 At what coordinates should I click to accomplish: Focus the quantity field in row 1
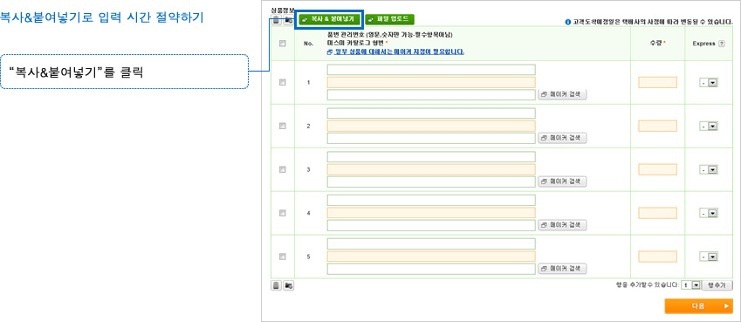[657, 82]
